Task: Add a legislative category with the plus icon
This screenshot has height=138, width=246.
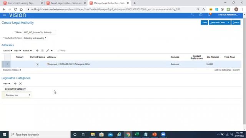Action: (15, 84)
